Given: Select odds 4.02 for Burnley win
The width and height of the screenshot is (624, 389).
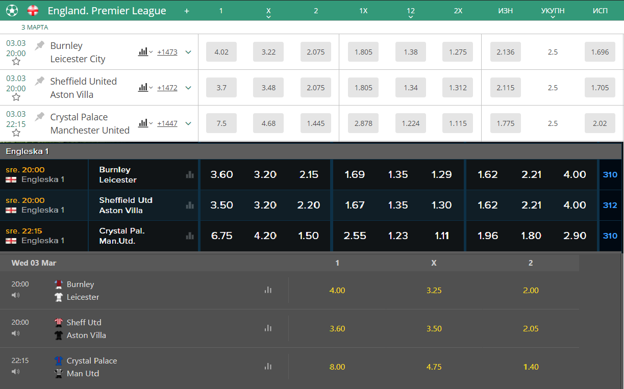Looking at the screenshot, I should click(x=221, y=52).
